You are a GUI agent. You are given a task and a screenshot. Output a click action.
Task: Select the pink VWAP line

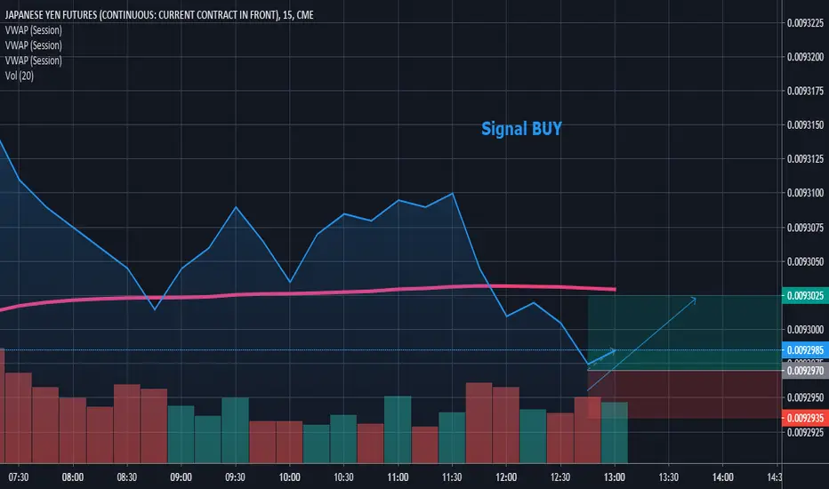click(308, 293)
